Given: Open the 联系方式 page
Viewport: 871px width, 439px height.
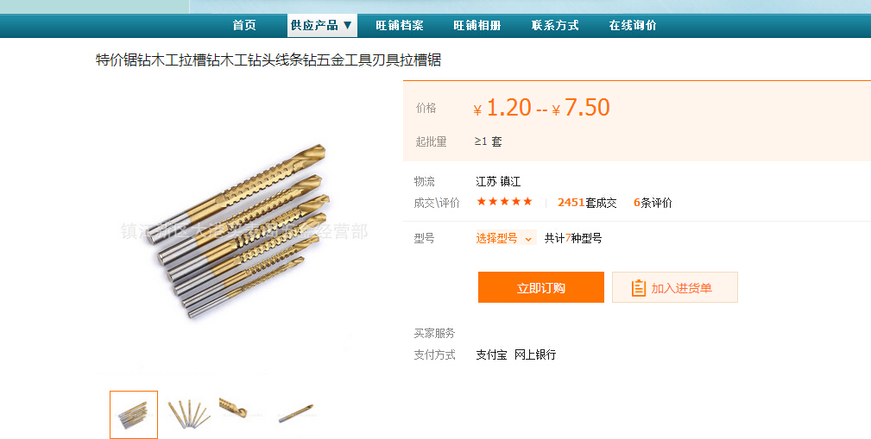Looking at the screenshot, I should click(555, 25).
